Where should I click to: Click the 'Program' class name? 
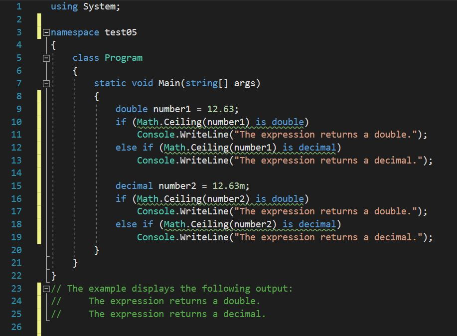tap(123, 58)
